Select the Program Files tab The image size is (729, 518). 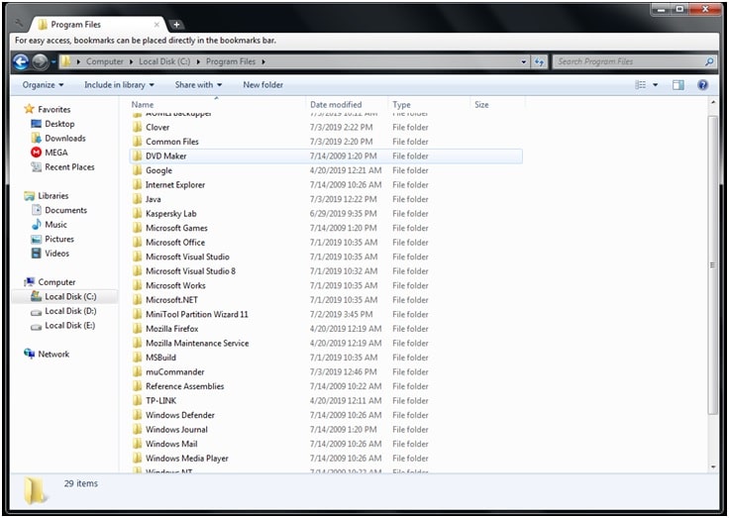[x=98, y=25]
